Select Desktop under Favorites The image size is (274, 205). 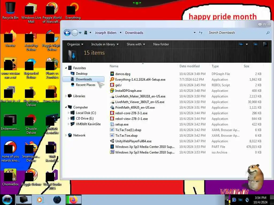pyautogui.click(x=82, y=74)
